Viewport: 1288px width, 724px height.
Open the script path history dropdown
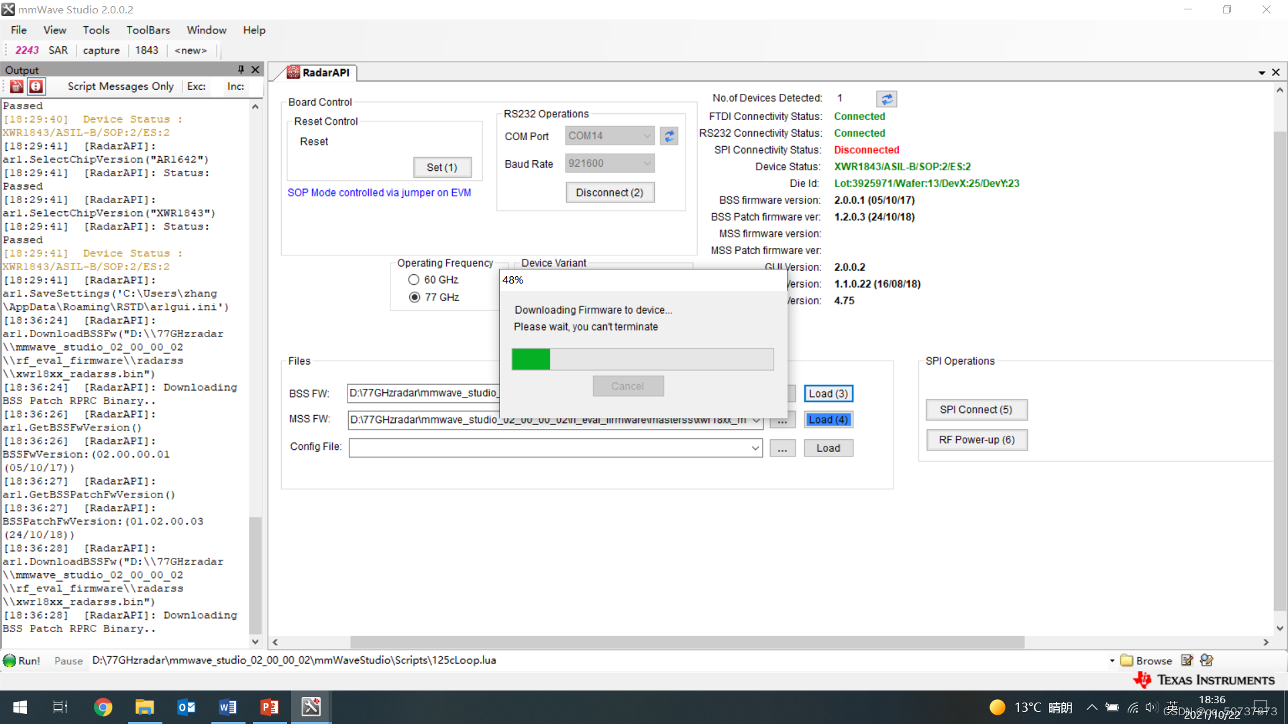(1112, 660)
